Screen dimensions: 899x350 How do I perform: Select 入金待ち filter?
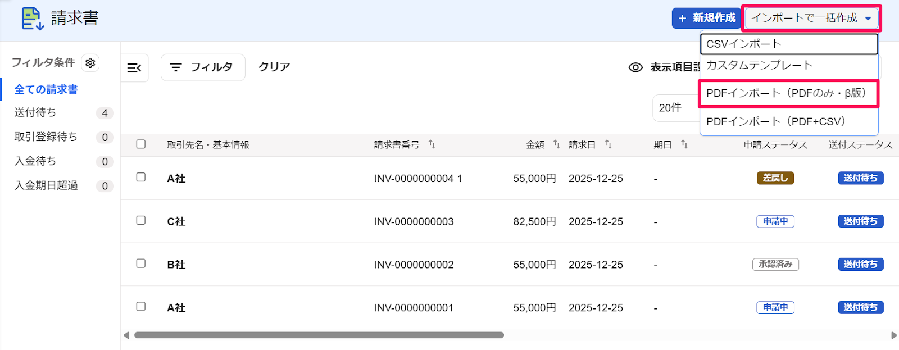tap(35, 161)
